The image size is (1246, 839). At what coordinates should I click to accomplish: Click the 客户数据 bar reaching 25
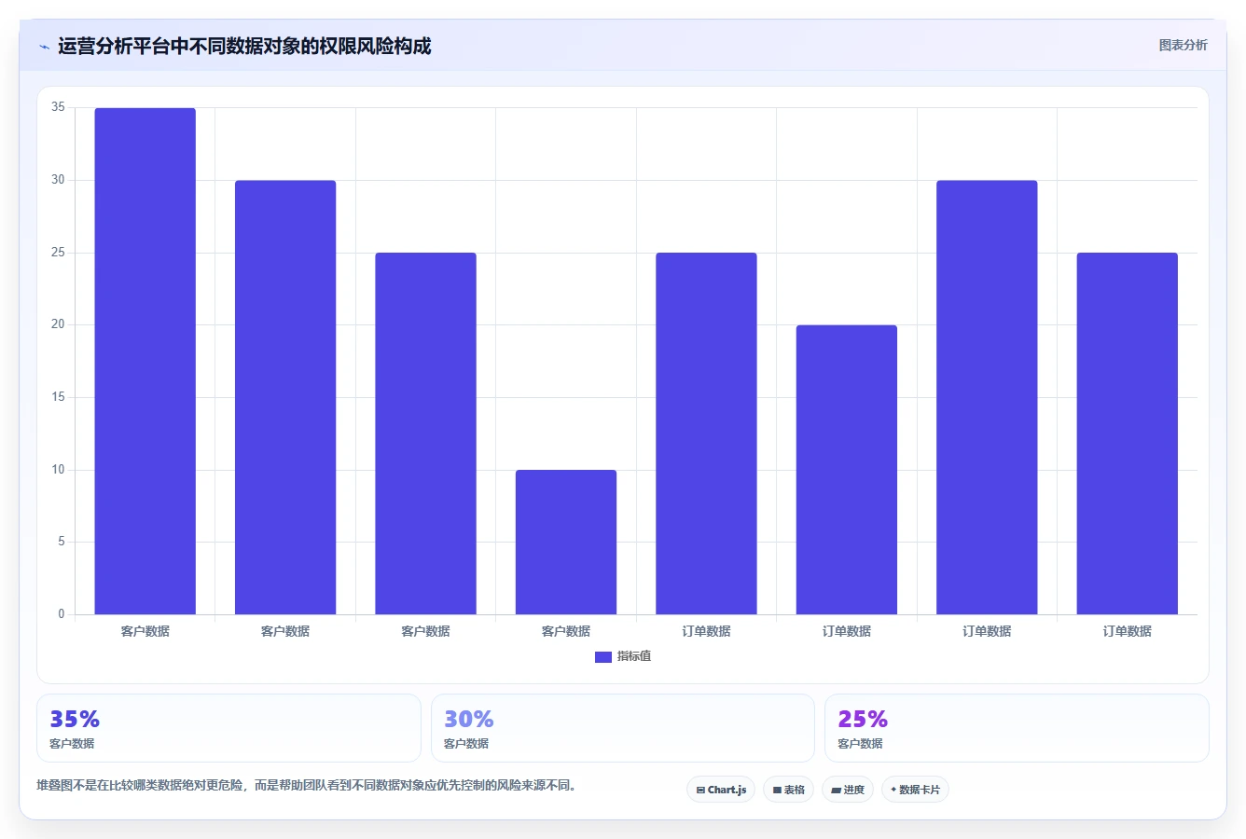(425, 433)
